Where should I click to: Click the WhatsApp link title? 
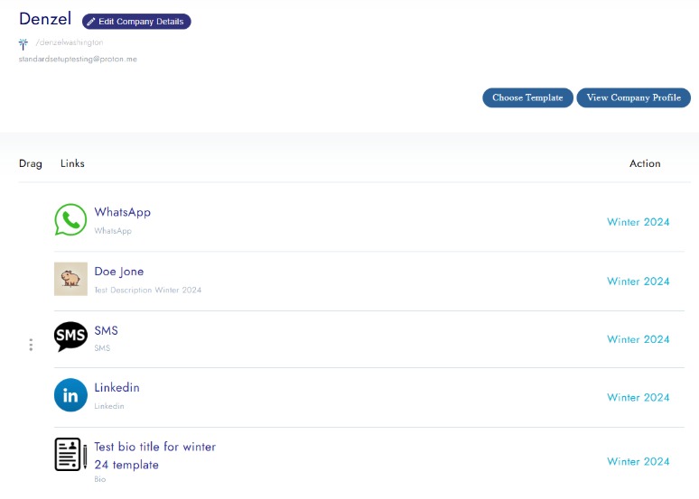pyautogui.click(x=122, y=212)
